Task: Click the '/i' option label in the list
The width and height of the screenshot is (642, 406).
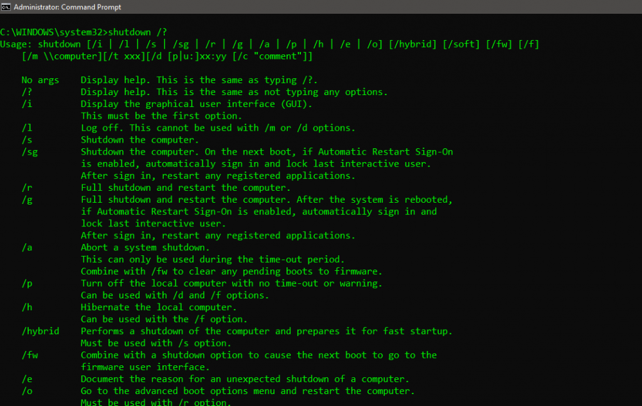Action: click(26, 104)
